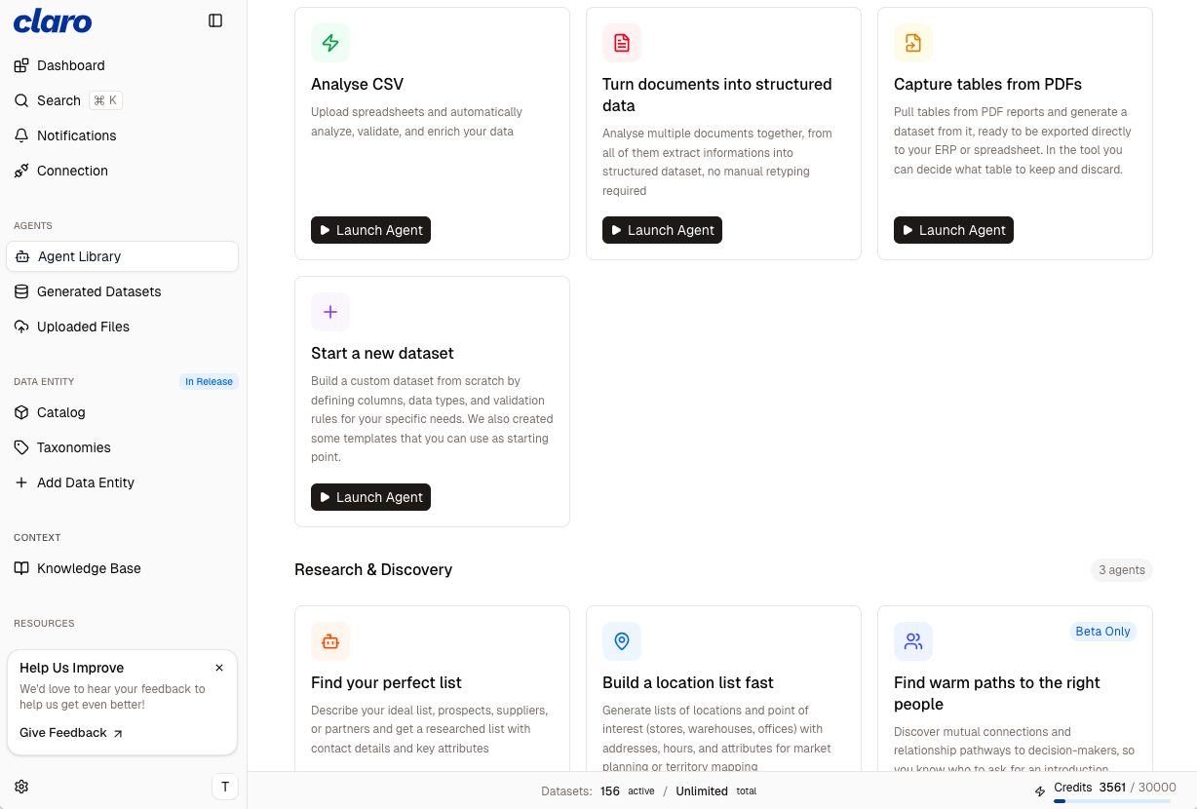Click the orange robot icon on Find your perfect list
This screenshot has width=1197, height=809.
pos(330,641)
